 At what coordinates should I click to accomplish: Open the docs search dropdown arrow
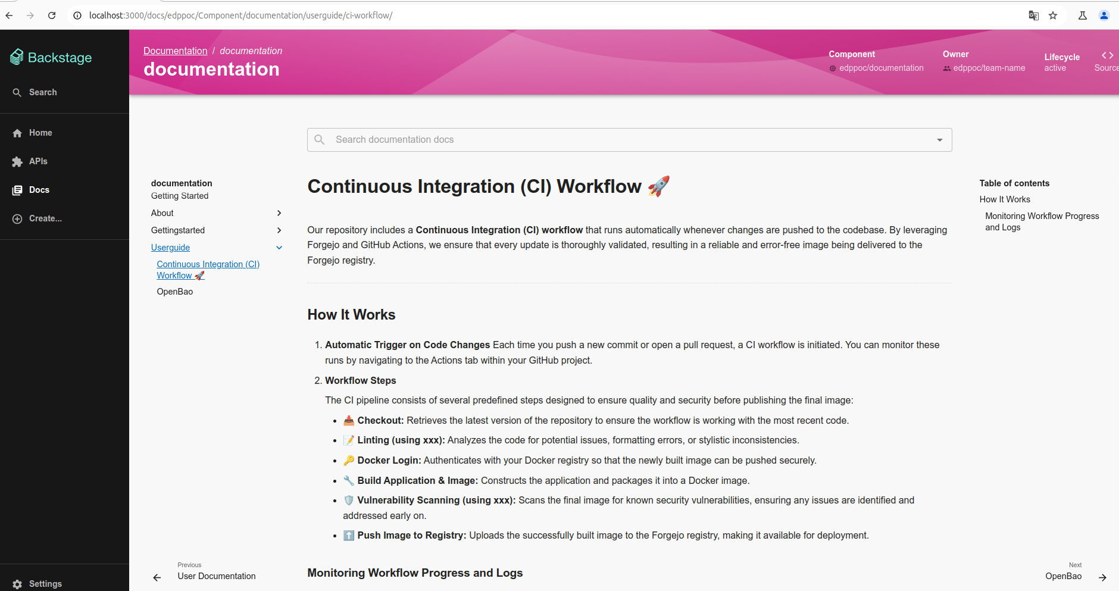tap(940, 140)
